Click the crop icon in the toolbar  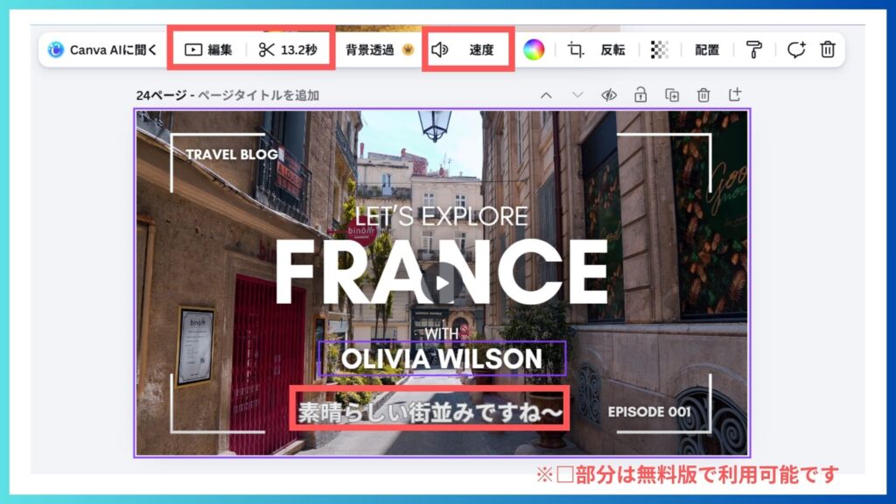tap(576, 50)
